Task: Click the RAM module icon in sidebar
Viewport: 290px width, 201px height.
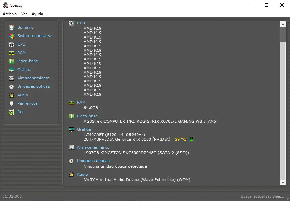Action: [x=12, y=53]
